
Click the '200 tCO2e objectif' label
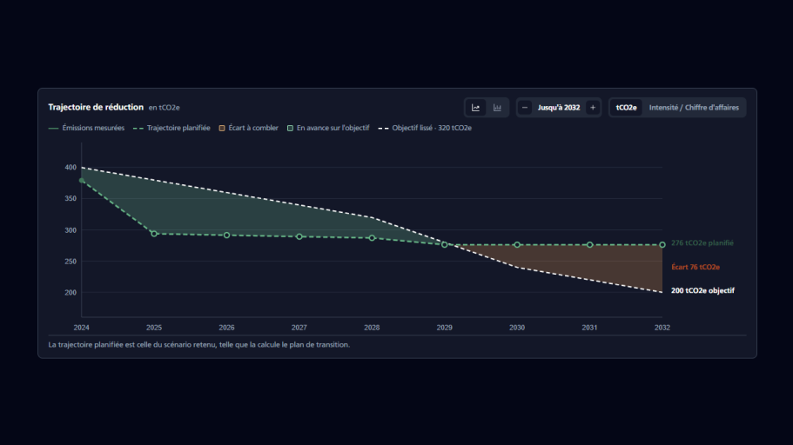pyautogui.click(x=702, y=291)
